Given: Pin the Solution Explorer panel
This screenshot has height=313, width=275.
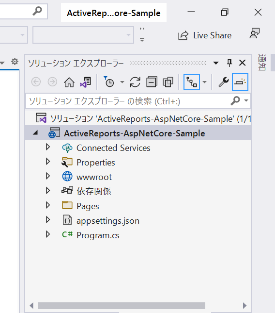Looking at the screenshot, I should (x=229, y=63).
